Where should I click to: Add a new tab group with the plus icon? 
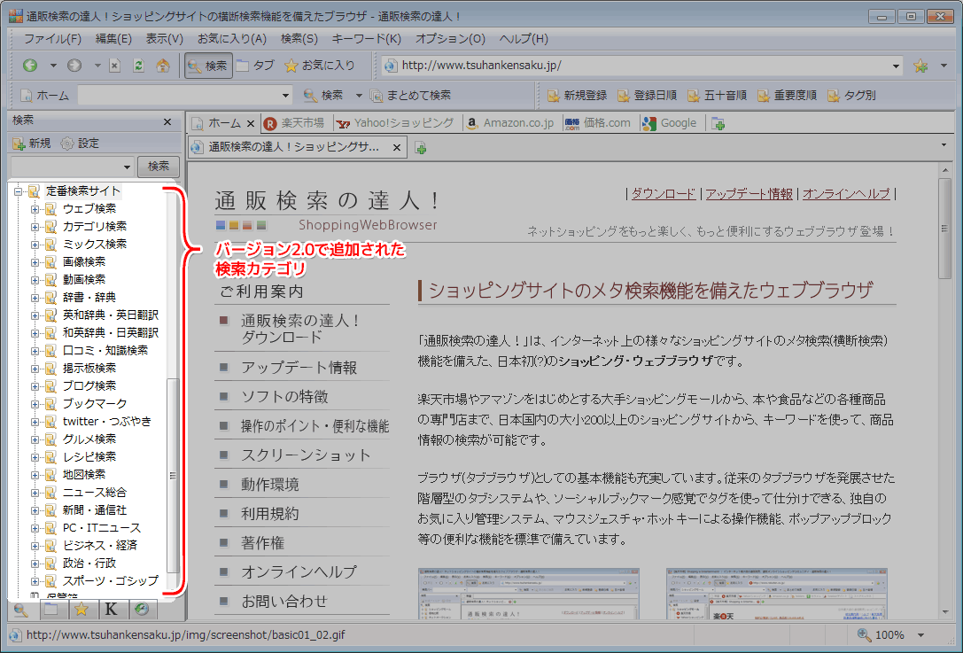pos(718,124)
